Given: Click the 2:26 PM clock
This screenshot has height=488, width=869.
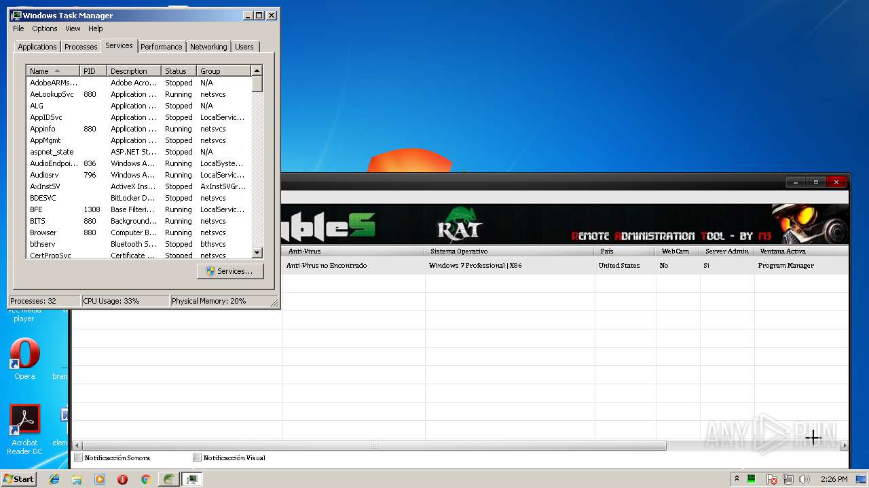Looking at the screenshot, I should coord(834,479).
